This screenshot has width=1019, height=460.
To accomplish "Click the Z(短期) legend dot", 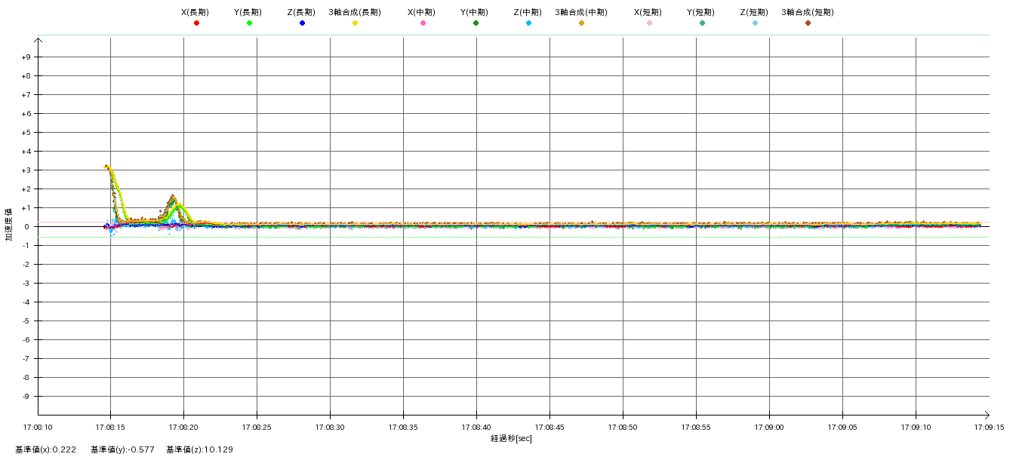I will point(755,23).
